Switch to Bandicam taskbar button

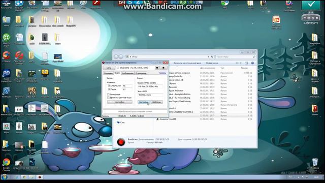(x=40, y=177)
